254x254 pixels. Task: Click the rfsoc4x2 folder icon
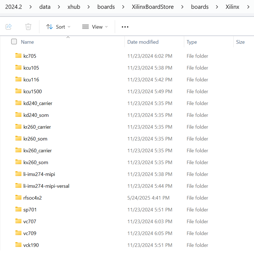(18, 197)
